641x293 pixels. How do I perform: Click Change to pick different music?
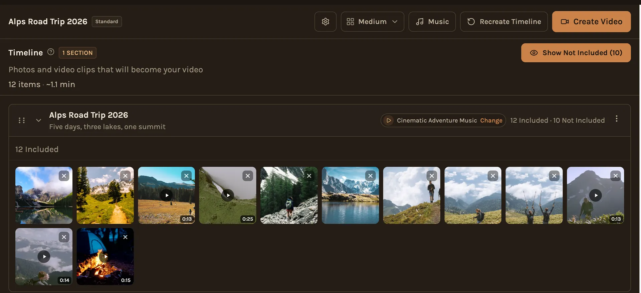coord(491,120)
